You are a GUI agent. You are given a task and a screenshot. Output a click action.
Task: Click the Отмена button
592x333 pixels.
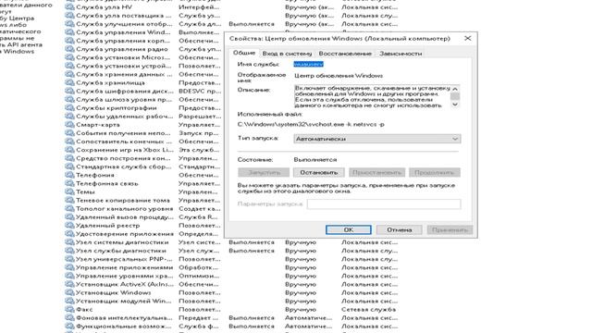click(399, 229)
